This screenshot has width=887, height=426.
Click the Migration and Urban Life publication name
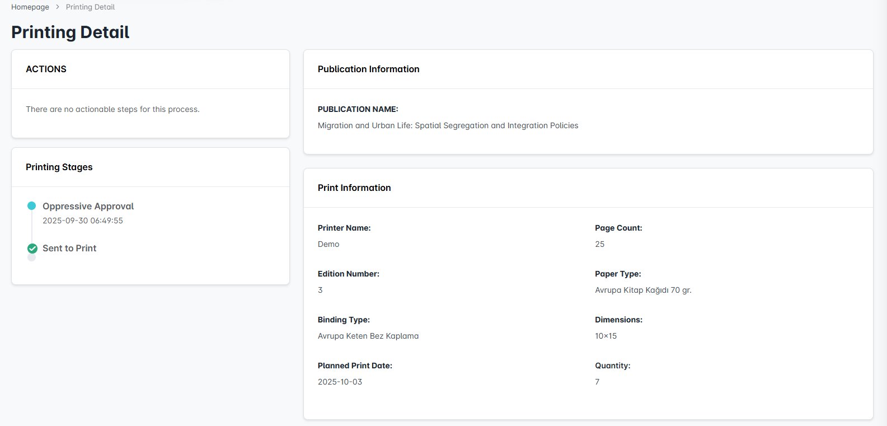[448, 125]
